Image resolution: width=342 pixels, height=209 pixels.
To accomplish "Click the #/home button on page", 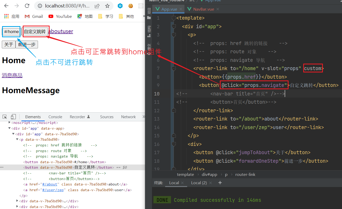I will coord(11,32).
